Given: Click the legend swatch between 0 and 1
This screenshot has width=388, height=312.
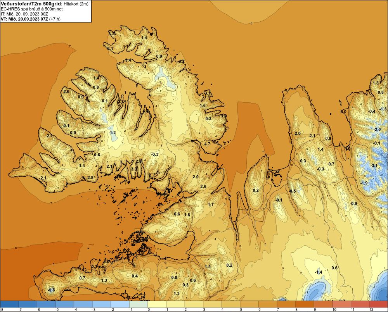Looking at the screenshot, I should click(x=157, y=304).
